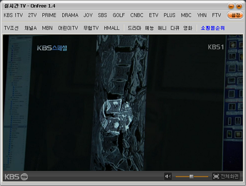Switch to KBS 1TV channel
This screenshot has height=186, width=246.
tap(13, 15)
